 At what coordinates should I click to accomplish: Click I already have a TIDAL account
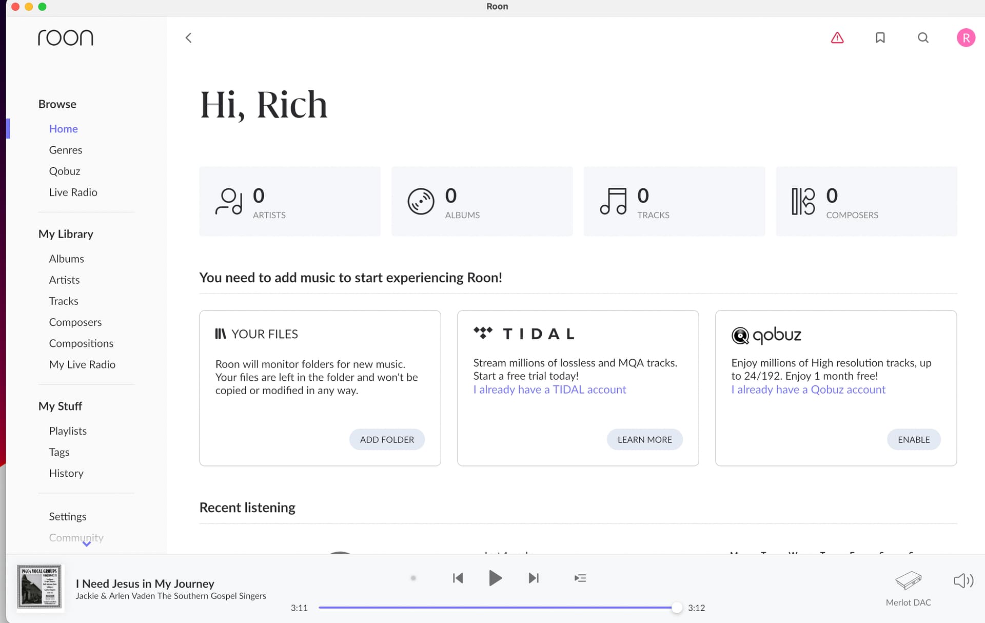549,390
